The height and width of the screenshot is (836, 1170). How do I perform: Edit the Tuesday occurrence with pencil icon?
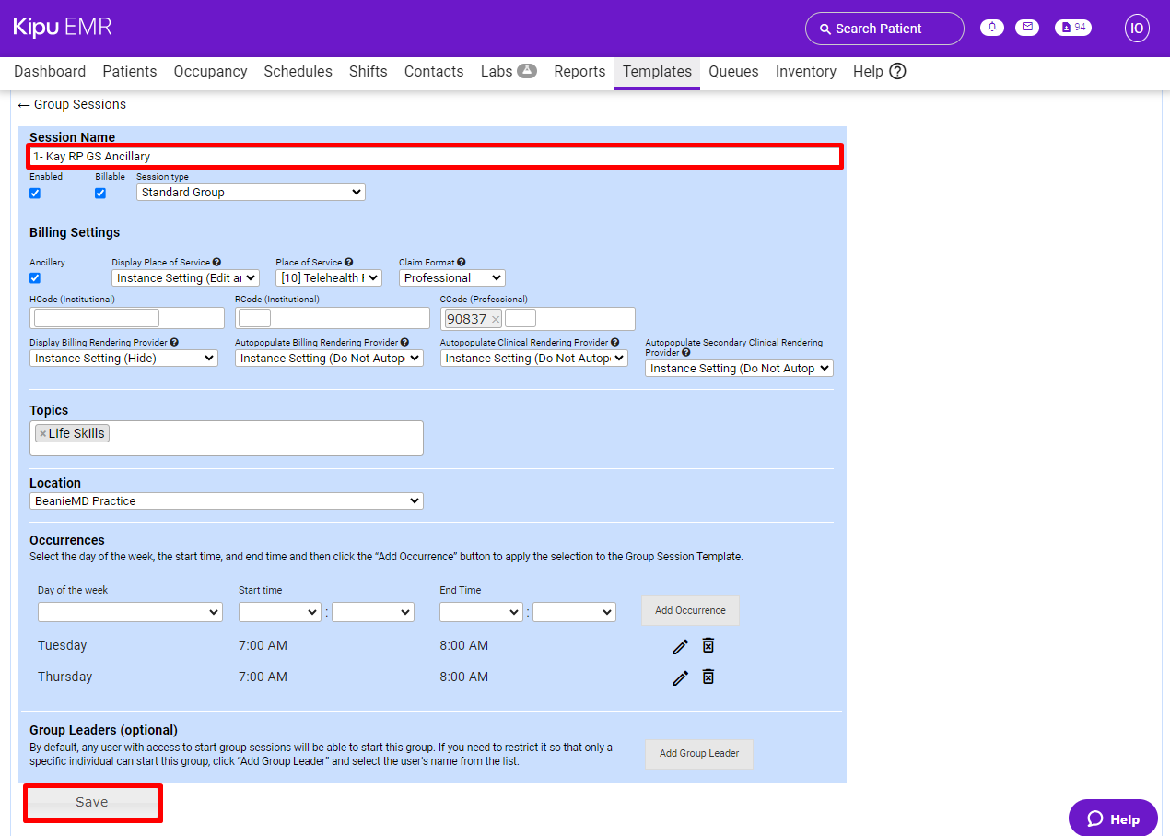coord(680,646)
